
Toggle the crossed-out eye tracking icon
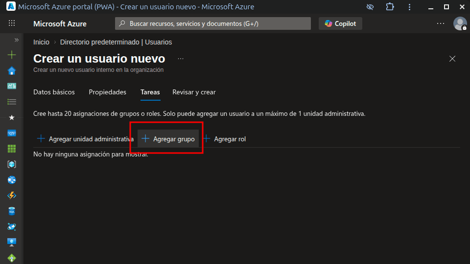pos(370,7)
